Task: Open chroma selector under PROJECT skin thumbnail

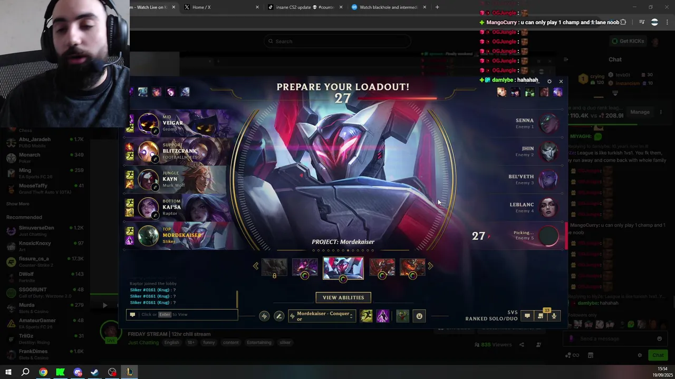Action: coord(343,279)
